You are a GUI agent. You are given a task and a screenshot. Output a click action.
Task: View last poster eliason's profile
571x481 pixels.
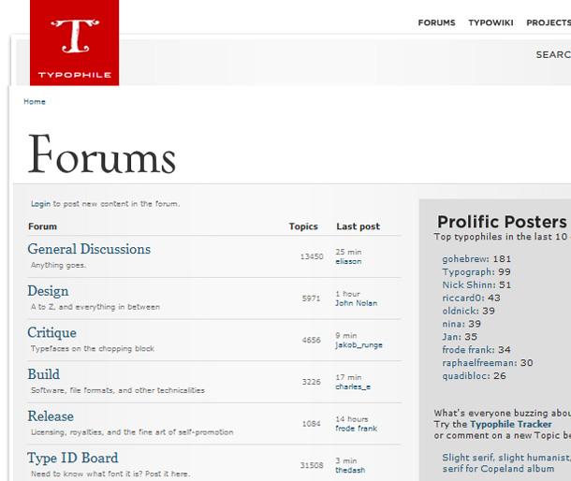click(348, 261)
